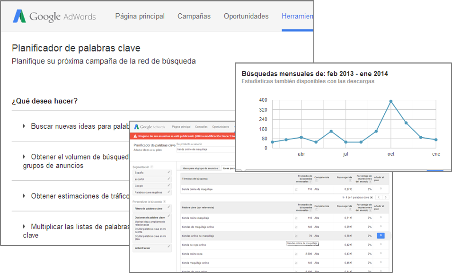Image resolution: width=452 pixels, height=273 pixels.
Task: Click the 'Planificador de palabras clave' heading in large window
Action: (x=76, y=48)
